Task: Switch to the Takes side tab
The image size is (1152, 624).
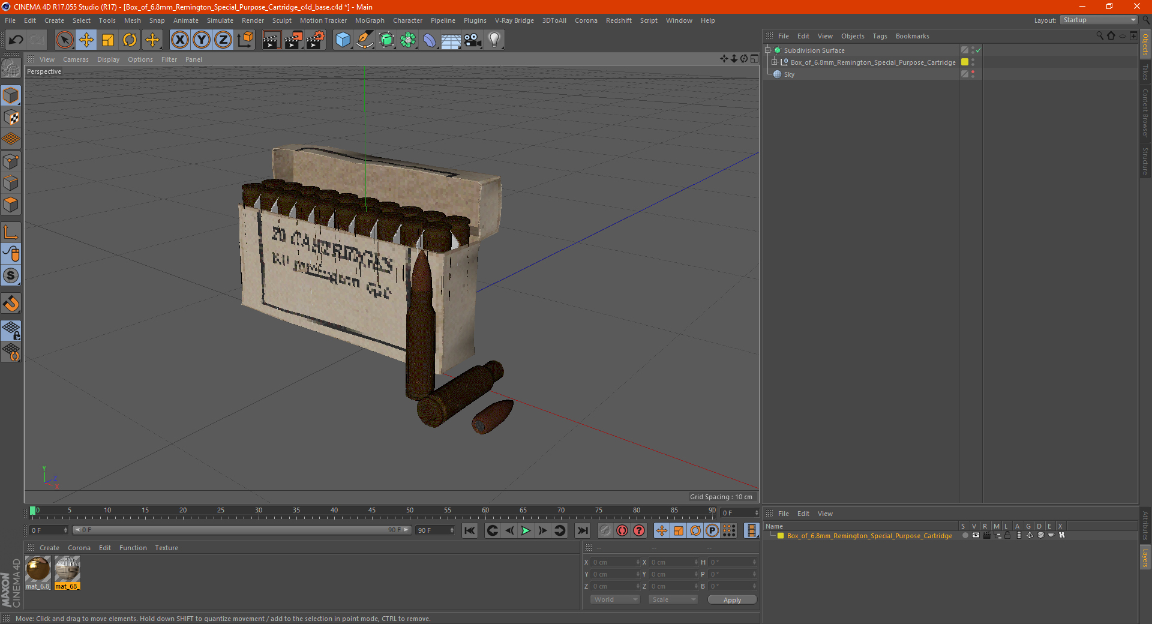Action: pos(1145,72)
